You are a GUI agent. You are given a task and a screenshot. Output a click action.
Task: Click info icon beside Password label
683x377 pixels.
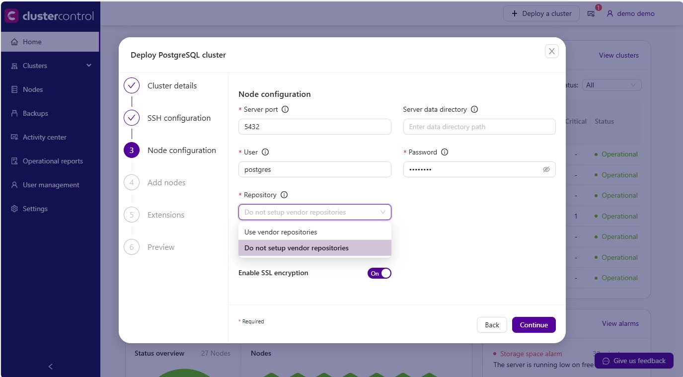click(x=444, y=152)
